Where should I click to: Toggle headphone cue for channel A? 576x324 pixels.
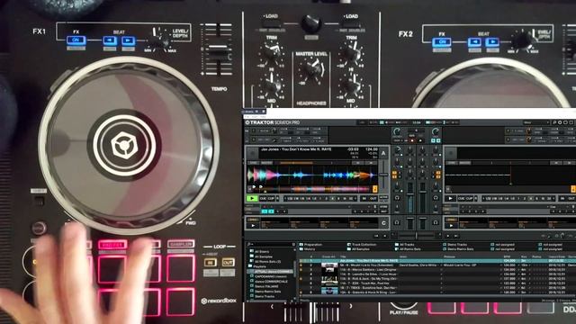pyautogui.click(x=397, y=198)
